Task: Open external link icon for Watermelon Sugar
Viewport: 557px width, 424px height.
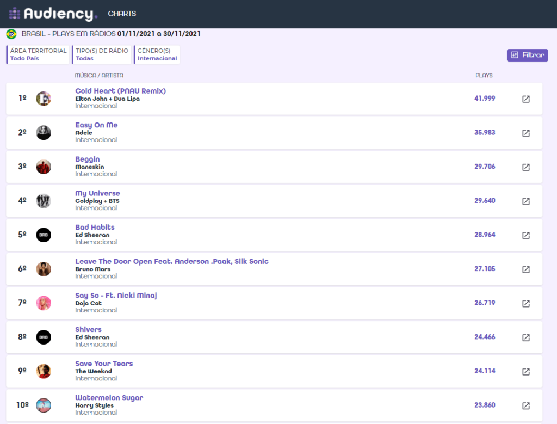Action: click(x=526, y=406)
